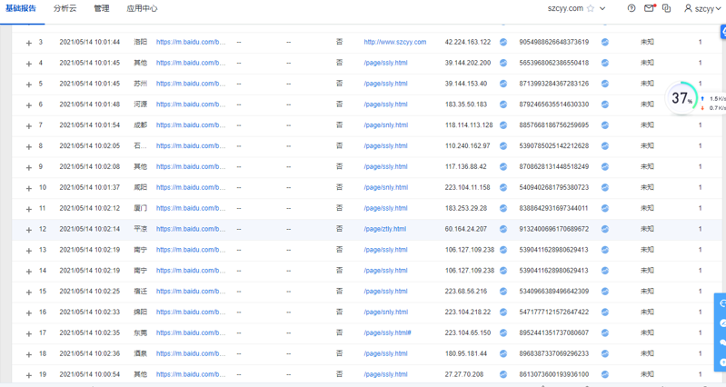Open the szcyy user account menu
The height and width of the screenshot is (387, 726).
[702, 8]
